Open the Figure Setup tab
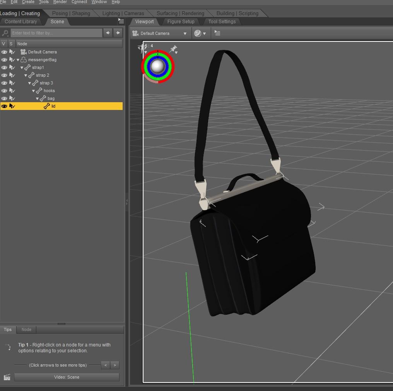This screenshot has width=393, height=391. (x=181, y=22)
